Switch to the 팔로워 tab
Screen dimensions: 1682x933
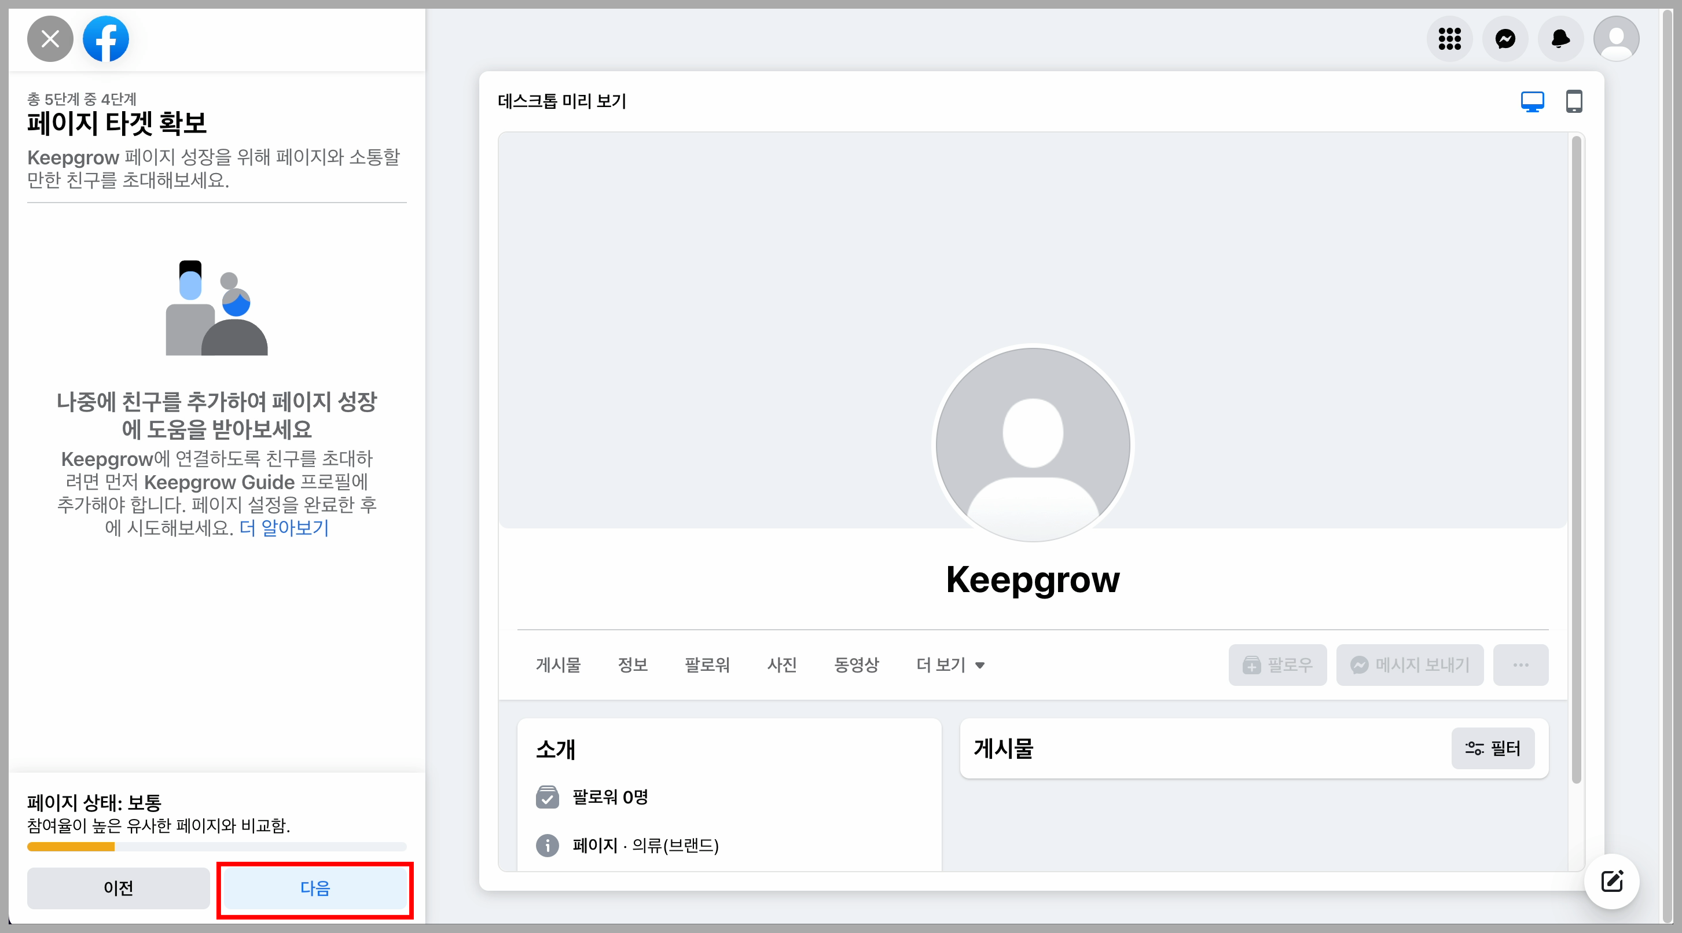point(707,665)
